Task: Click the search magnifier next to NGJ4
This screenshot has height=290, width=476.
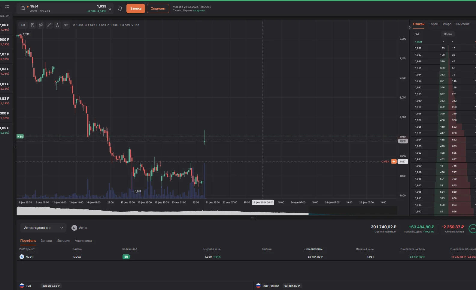Action: coord(23,9)
